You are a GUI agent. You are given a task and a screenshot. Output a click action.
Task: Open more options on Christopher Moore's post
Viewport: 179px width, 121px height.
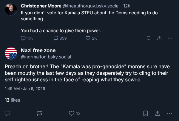coord(170,38)
